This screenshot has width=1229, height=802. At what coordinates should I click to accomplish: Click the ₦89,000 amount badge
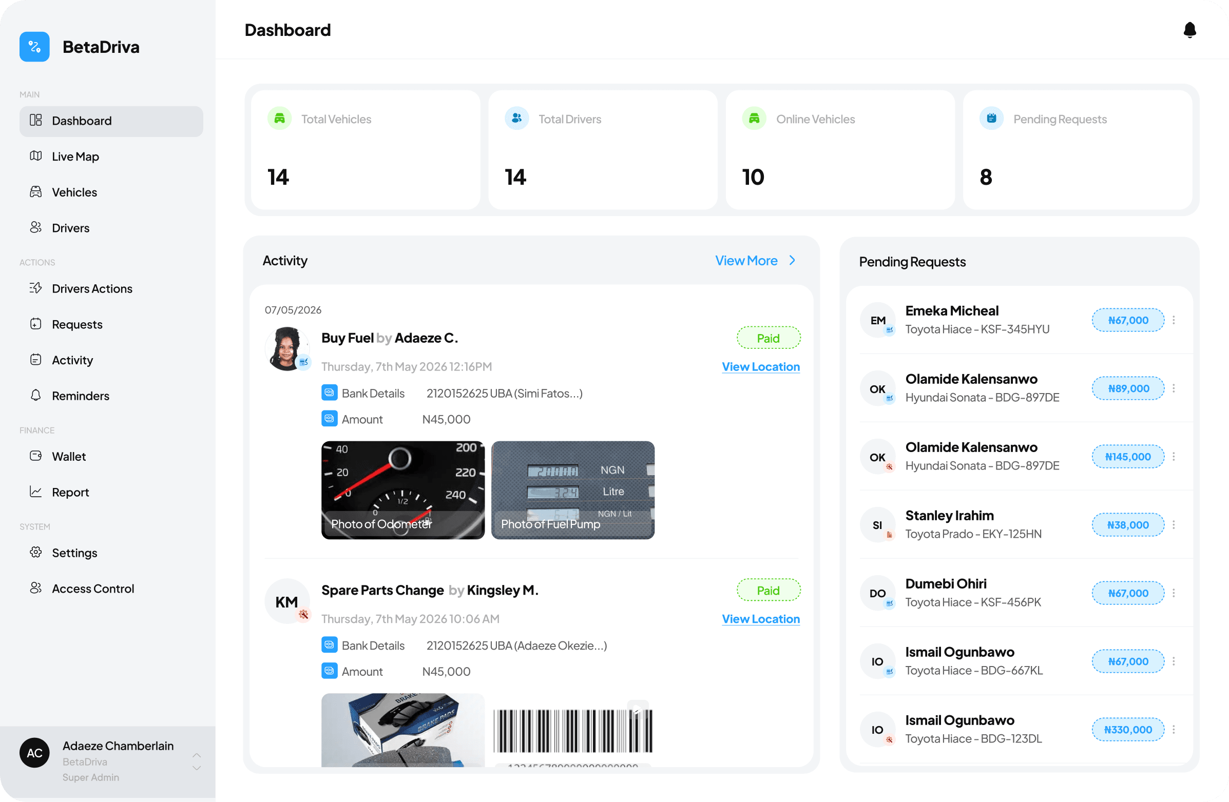(x=1128, y=388)
